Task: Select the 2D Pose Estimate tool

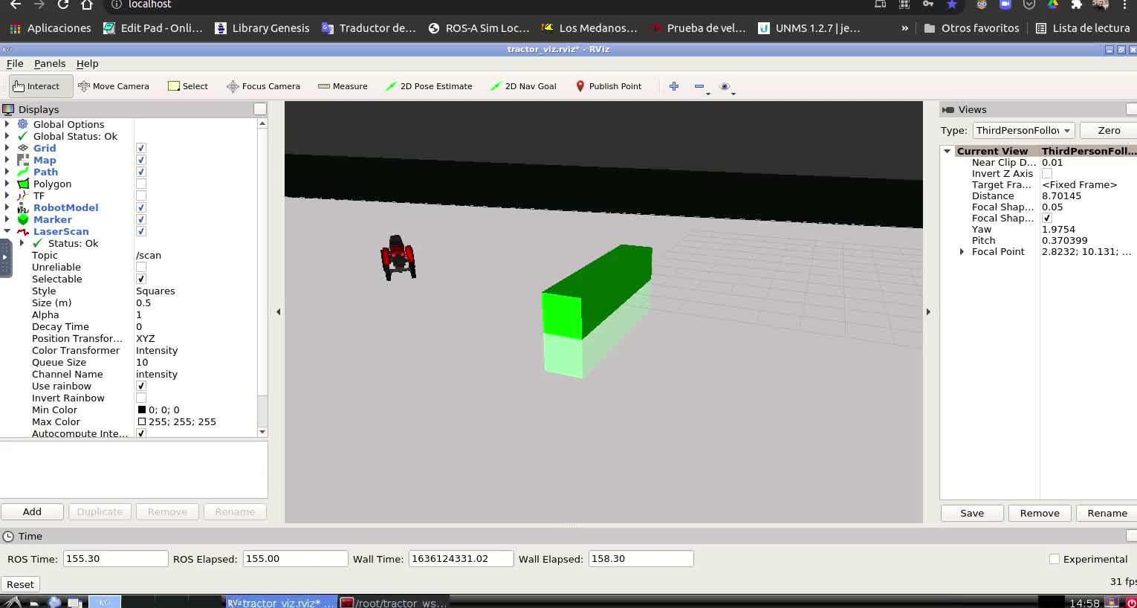Action: click(429, 86)
